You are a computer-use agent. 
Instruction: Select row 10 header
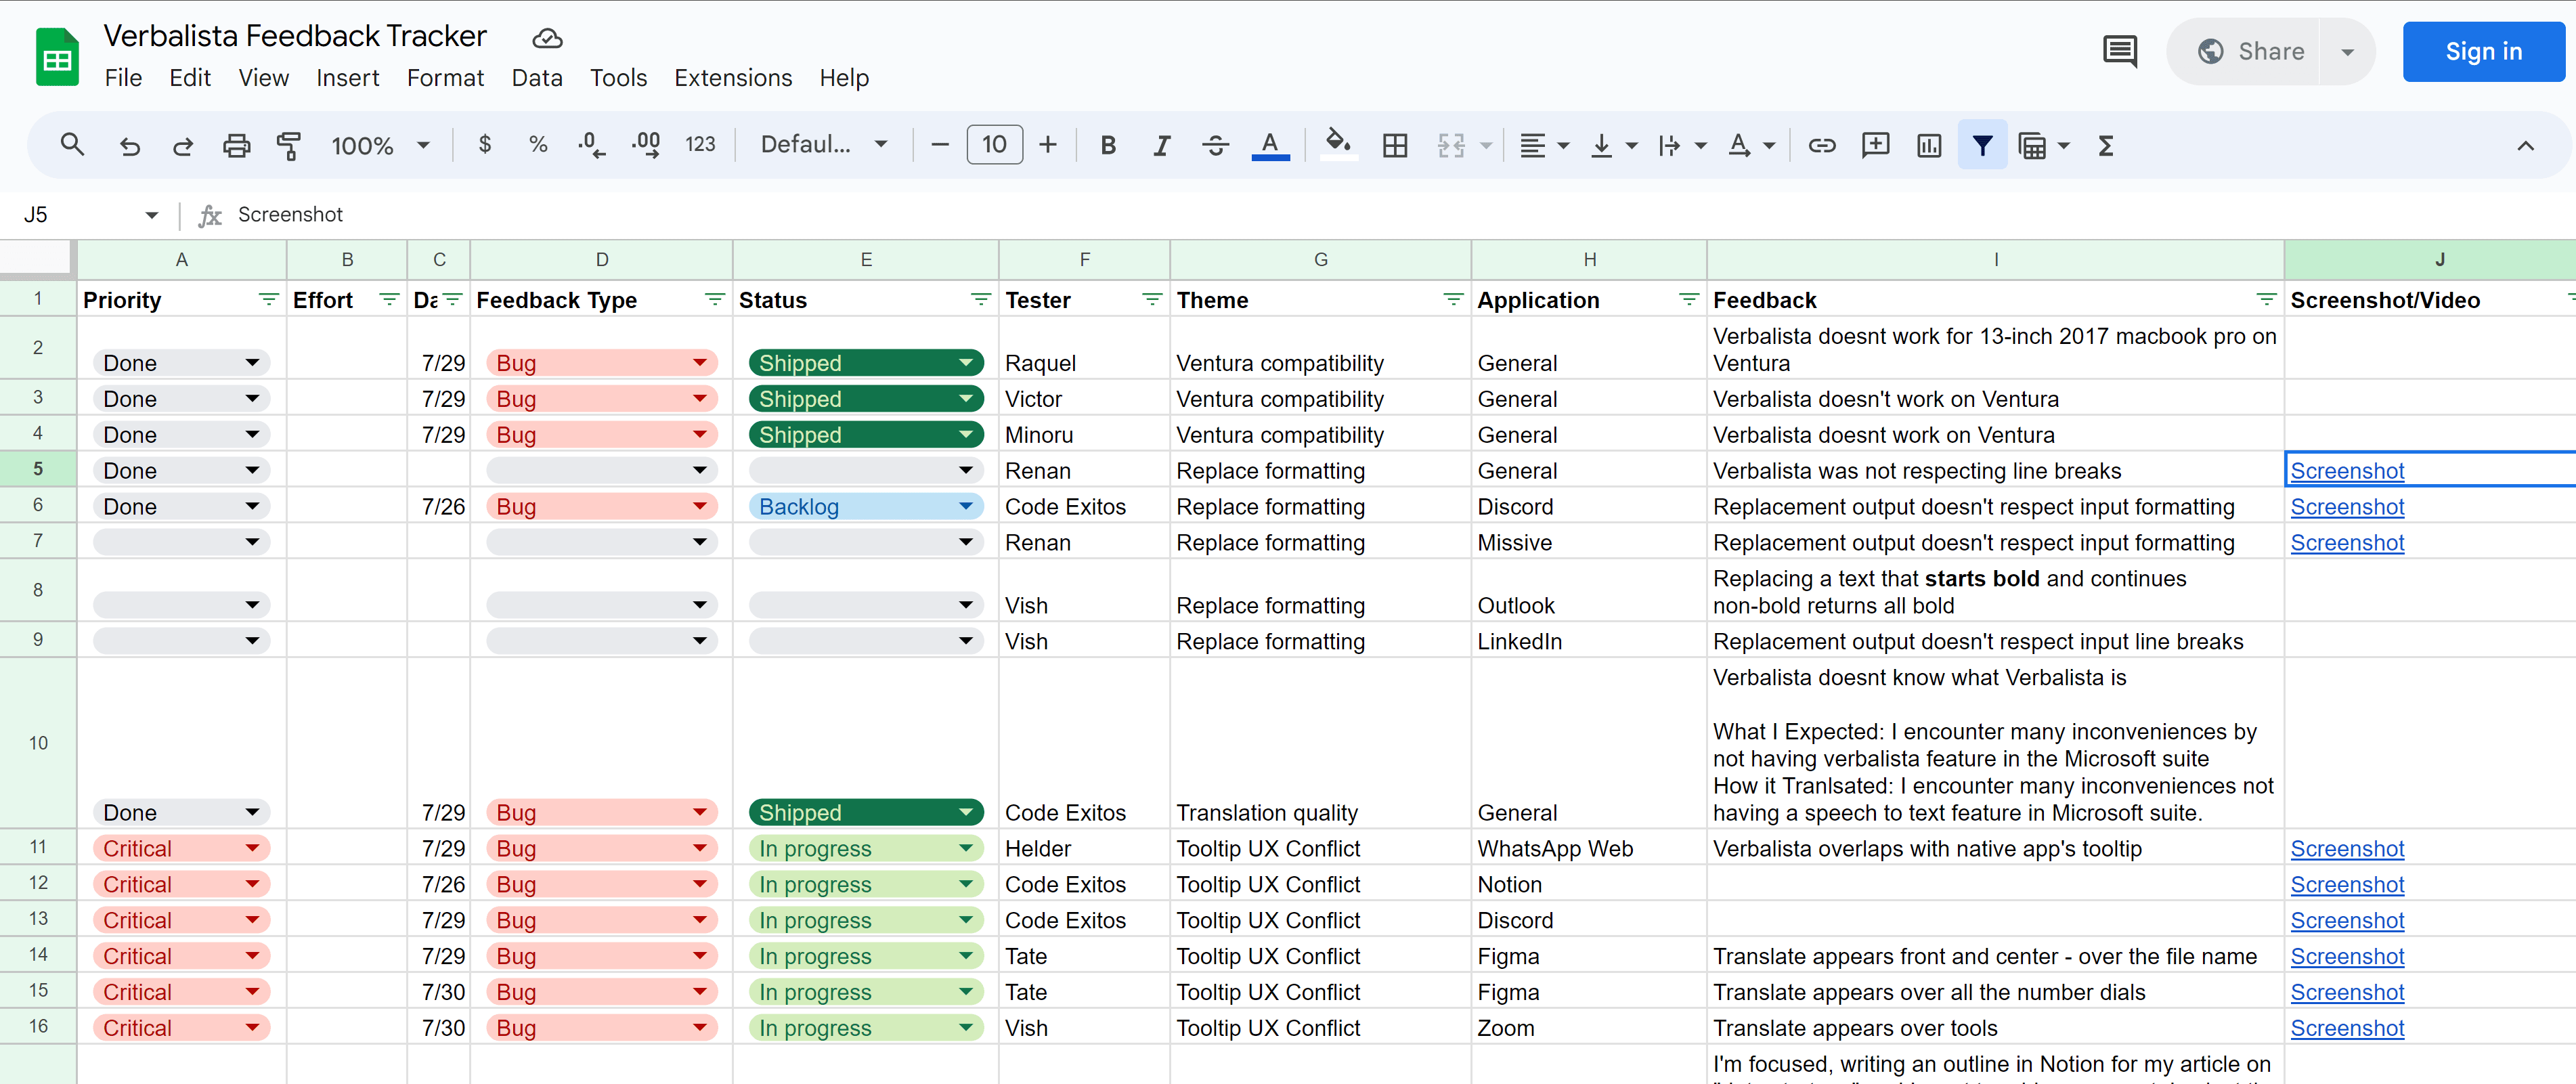[x=38, y=742]
